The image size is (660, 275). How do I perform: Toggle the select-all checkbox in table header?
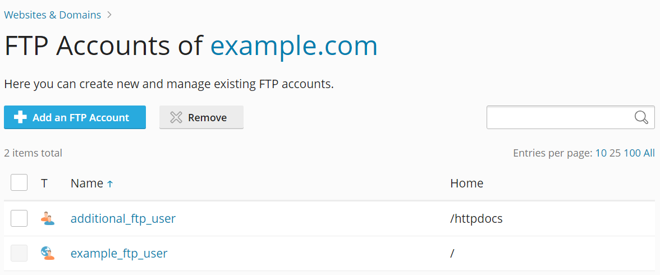point(19,182)
